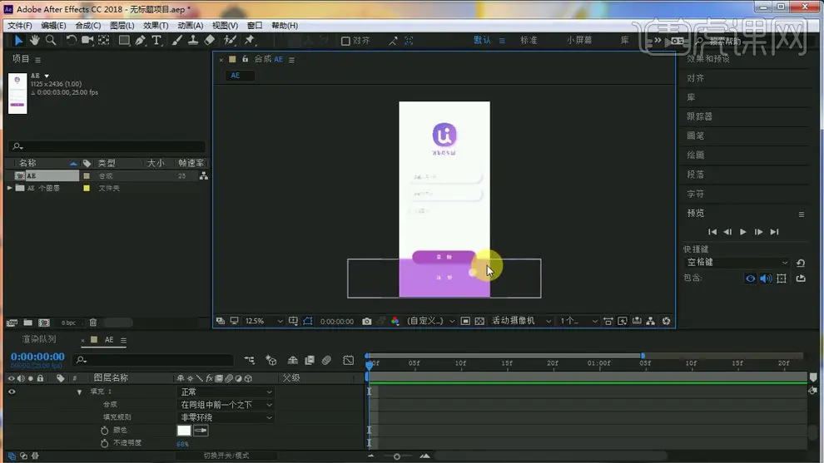Screen dimensions: 824x463
Task: Hide the 填充 1 layer eye
Action: pos(12,392)
